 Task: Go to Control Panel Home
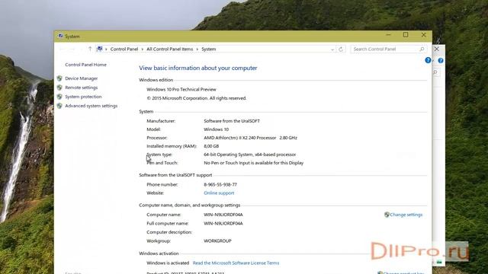tap(85, 65)
